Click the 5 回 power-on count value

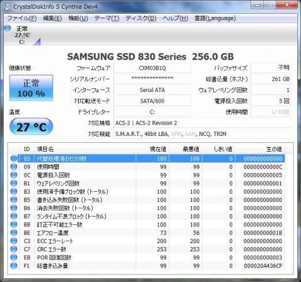click(271, 101)
